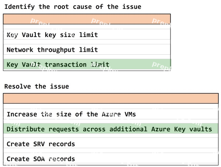221x167 pixels.
Task: Collapse the orange root cause selection field
Action: tap(87, 19)
